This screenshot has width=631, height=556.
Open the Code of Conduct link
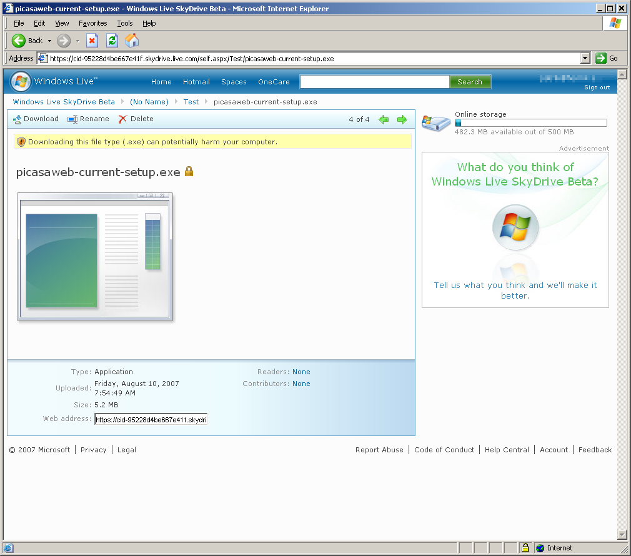pos(444,450)
